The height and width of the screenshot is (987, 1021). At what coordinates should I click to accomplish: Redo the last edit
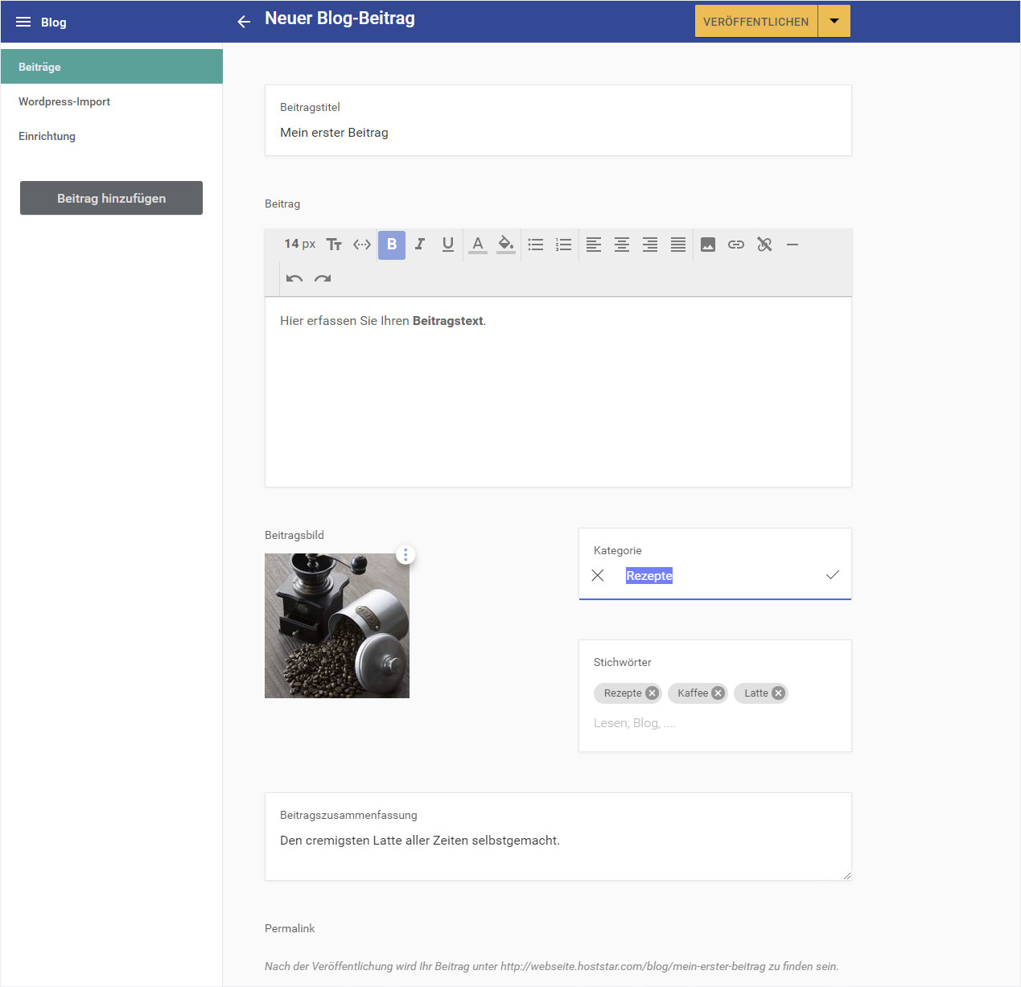pos(323,278)
